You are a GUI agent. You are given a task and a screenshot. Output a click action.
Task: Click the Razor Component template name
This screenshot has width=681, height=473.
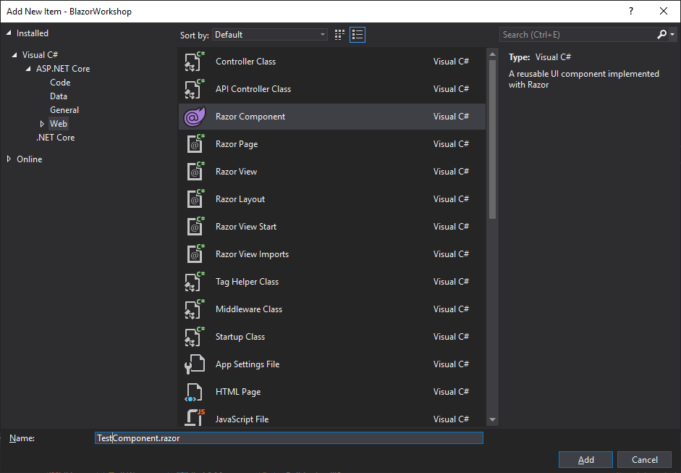[250, 117]
